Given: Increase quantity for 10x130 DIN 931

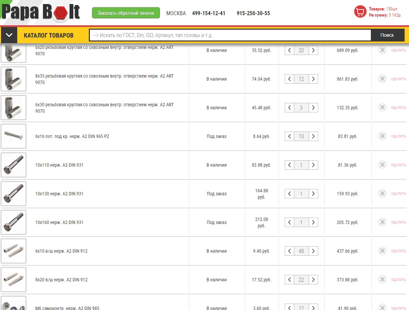Looking at the screenshot, I should [x=313, y=194].
